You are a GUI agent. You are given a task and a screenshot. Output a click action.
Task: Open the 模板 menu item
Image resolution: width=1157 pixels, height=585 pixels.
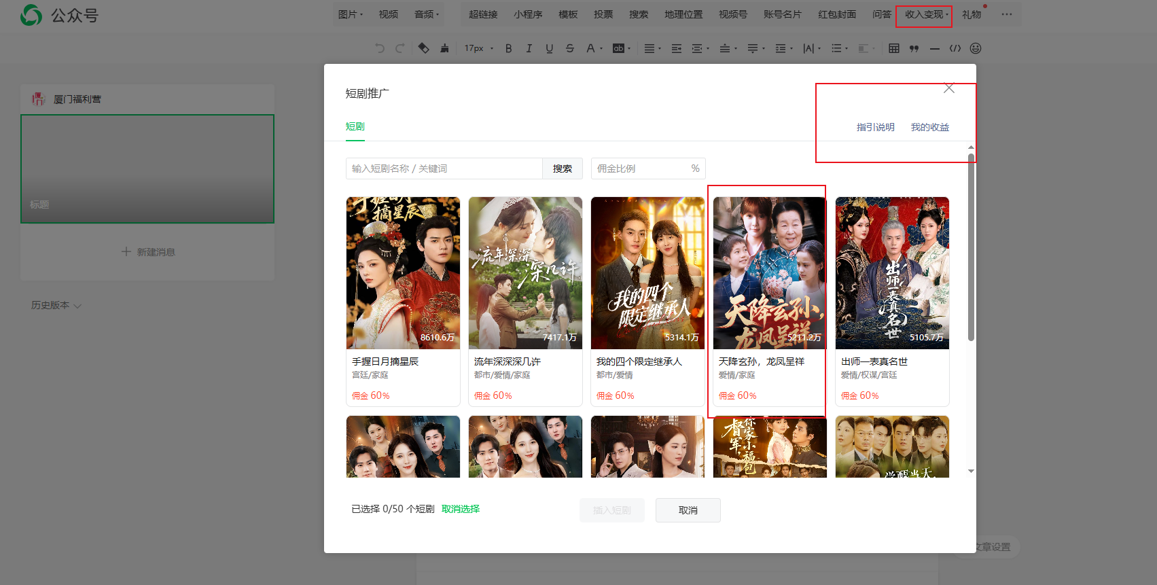coord(568,14)
